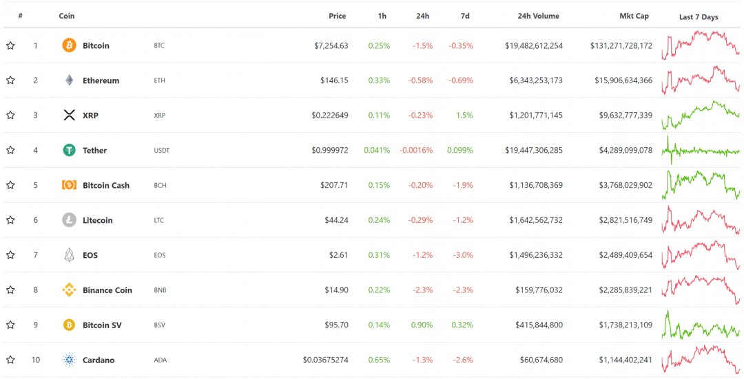
Task: Open the Bitcoin SV coin link
Action: 102,325
